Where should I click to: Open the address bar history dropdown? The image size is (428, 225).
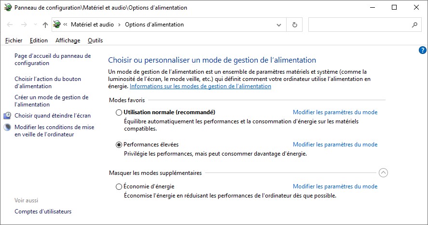point(279,25)
